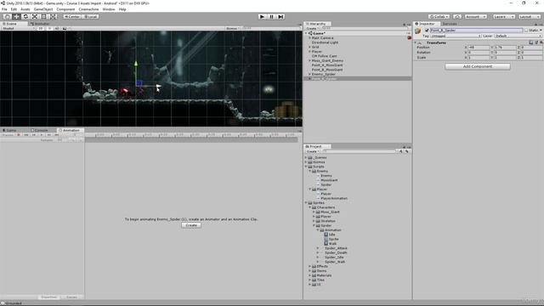Open the Assets menu
Screen dimensions: 544x306
25,9
